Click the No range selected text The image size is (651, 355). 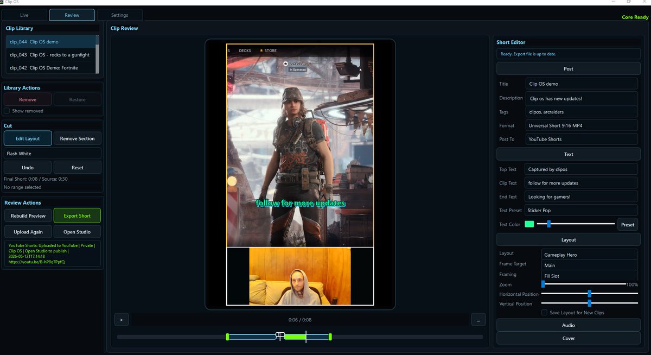coord(22,187)
